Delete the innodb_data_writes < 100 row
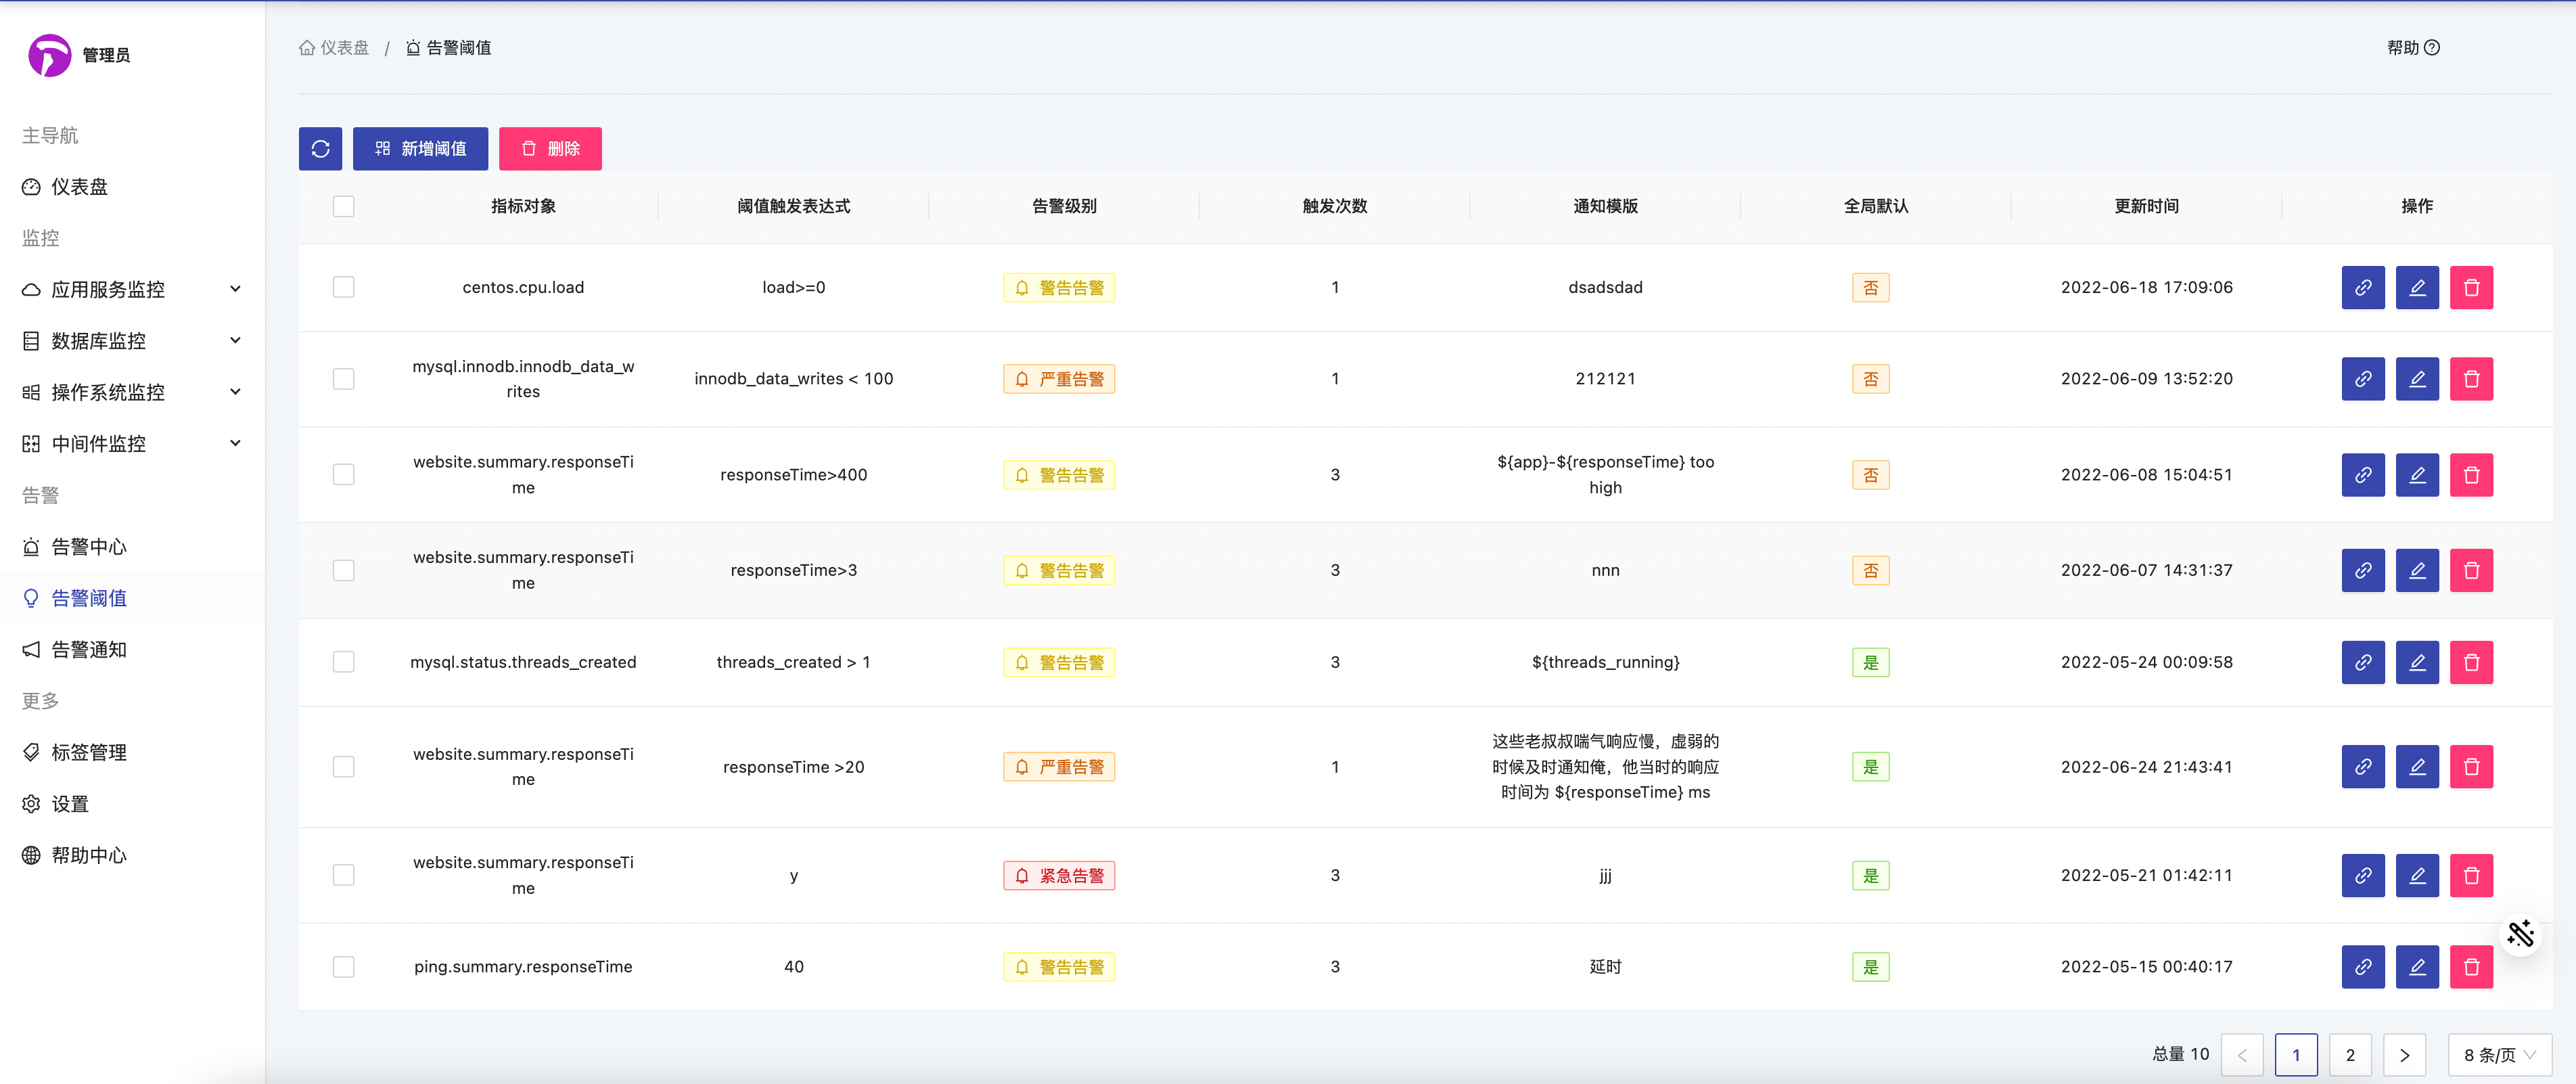Viewport: 2576px width, 1084px height. (x=2471, y=379)
